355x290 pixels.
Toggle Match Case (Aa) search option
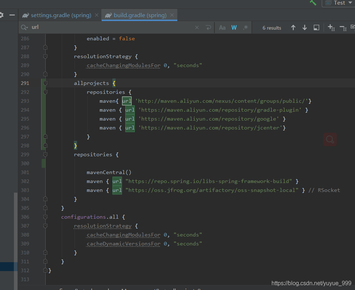coord(222,27)
